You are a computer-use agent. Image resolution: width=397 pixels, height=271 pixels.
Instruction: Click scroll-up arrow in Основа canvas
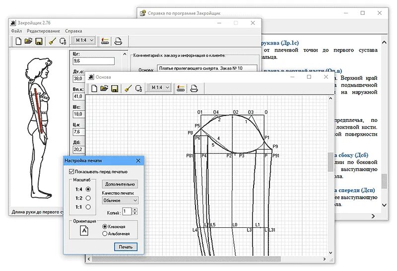(331, 98)
